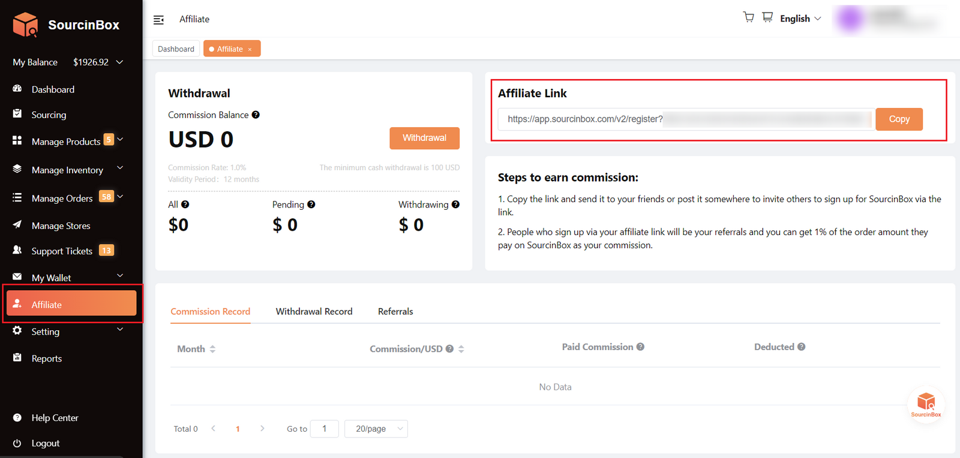Click the Manage Orders list icon
The image size is (960, 458).
[x=17, y=197]
